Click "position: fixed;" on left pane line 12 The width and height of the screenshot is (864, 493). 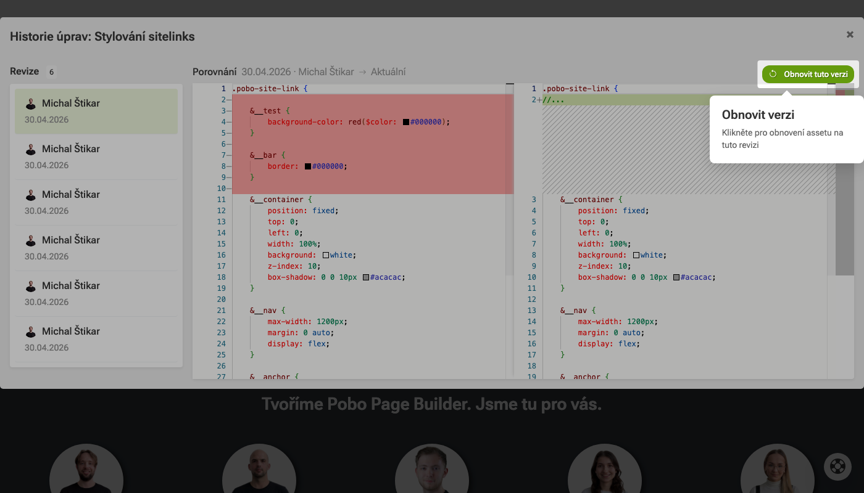[303, 211]
